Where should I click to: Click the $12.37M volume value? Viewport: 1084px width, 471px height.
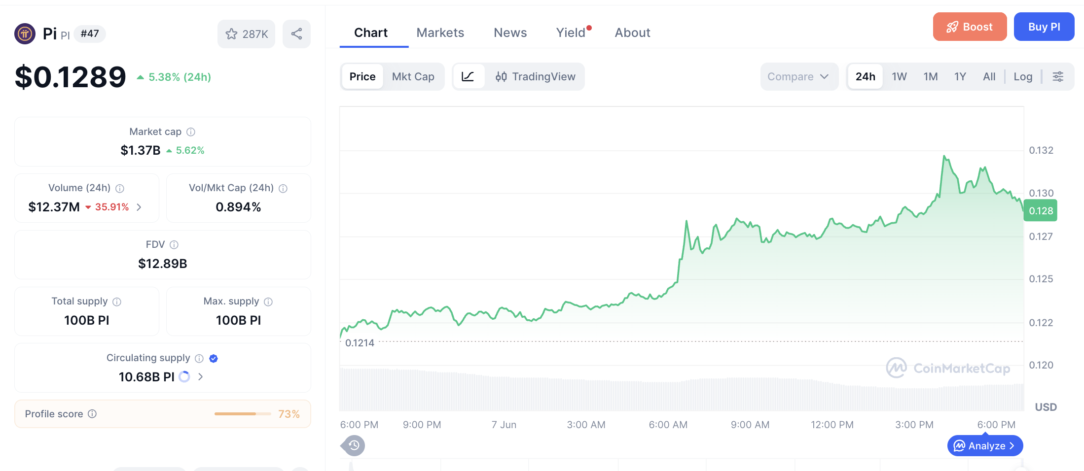click(x=54, y=207)
